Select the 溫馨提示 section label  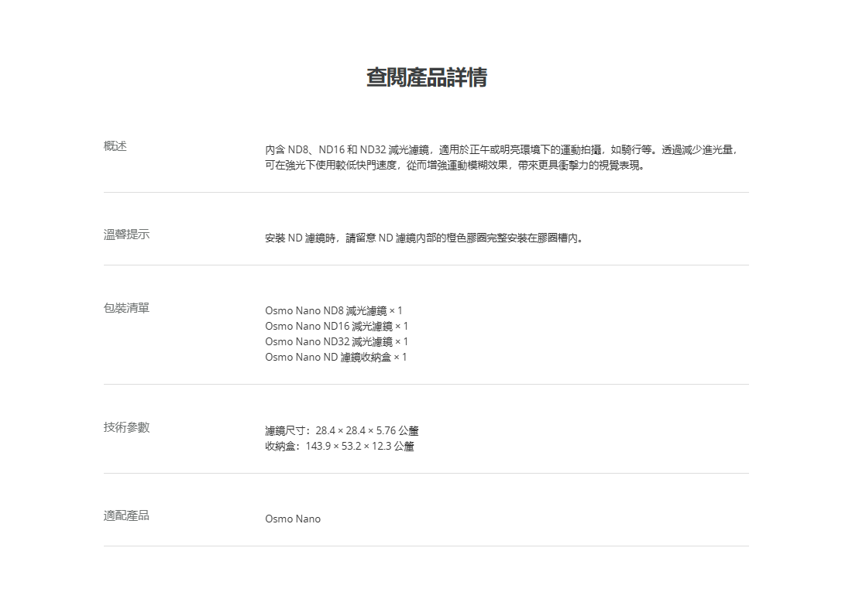[126, 235]
